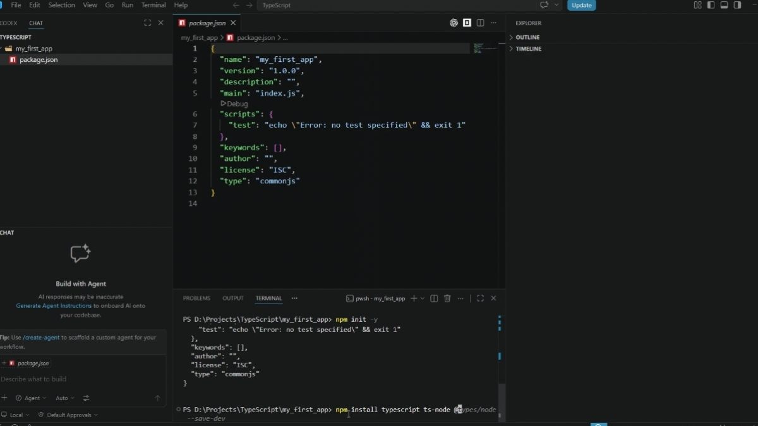The image size is (758, 426).
Task: Go back with the left navigation arrow
Action: [x=236, y=5]
